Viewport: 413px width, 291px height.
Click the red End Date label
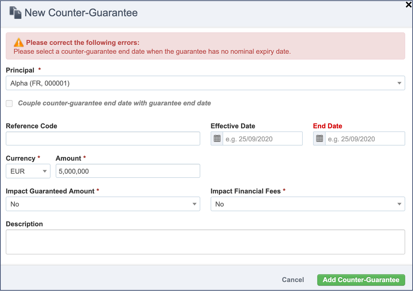[327, 126]
